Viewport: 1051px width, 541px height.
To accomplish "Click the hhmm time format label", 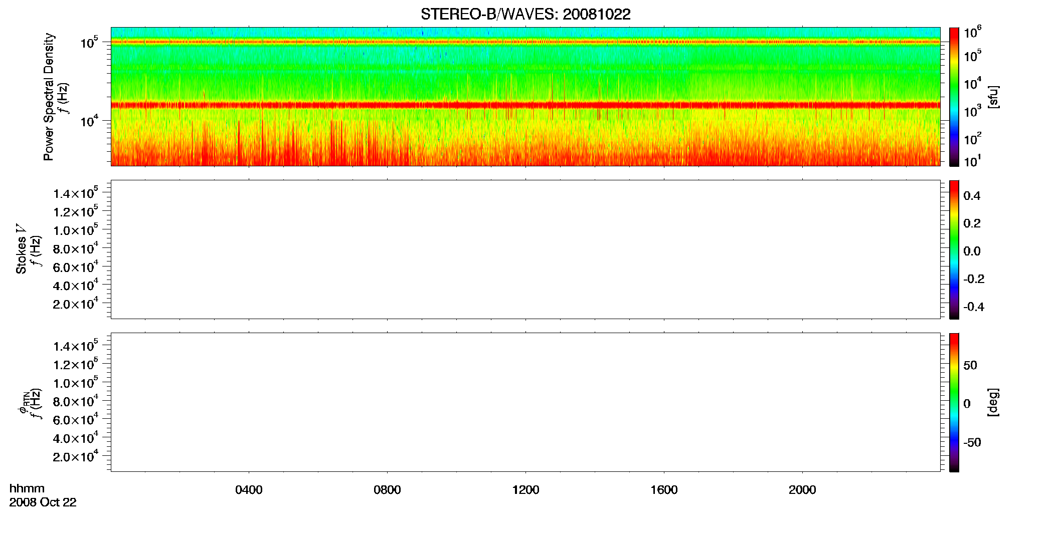I will coord(27,489).
